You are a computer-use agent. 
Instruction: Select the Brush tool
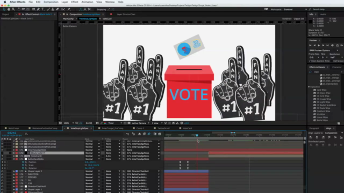pos(48,9)
